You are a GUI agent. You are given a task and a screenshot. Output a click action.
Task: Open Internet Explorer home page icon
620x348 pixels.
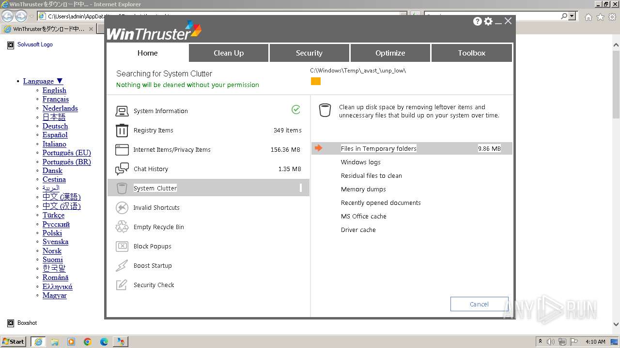click(x=588, y=17)
